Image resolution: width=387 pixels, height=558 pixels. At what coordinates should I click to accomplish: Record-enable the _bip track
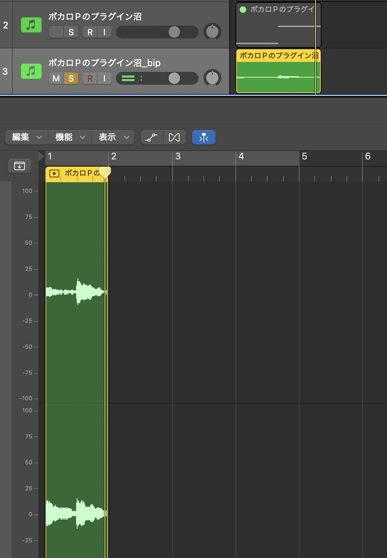point(90,78)
